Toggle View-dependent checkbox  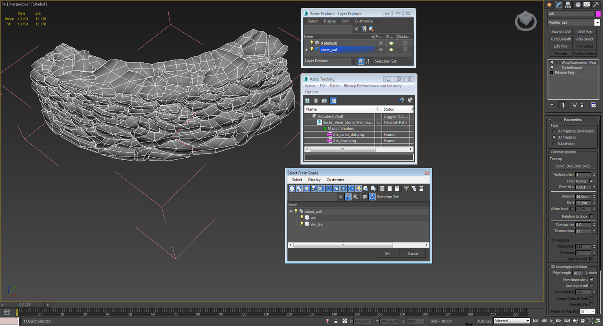[x=591, y=280]
